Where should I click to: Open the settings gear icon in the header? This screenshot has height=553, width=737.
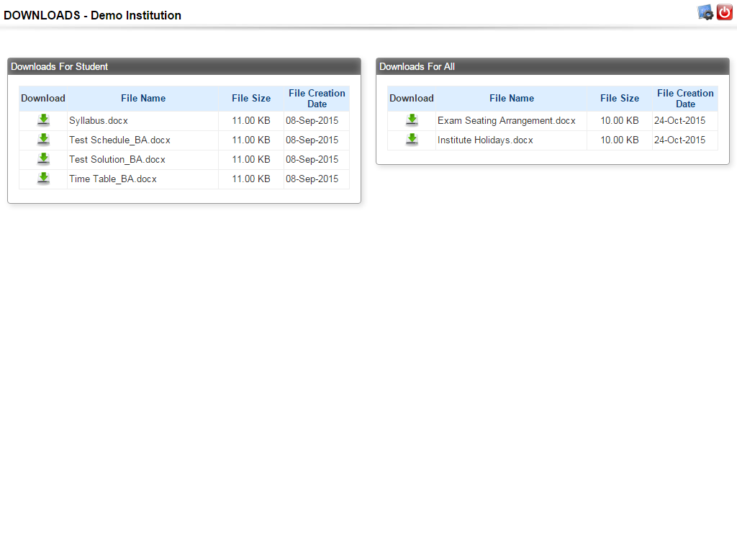point(705,13)
